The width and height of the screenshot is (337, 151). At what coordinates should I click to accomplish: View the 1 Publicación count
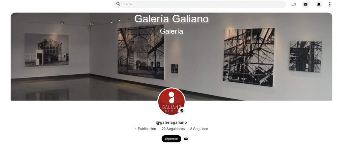[145, 129]
